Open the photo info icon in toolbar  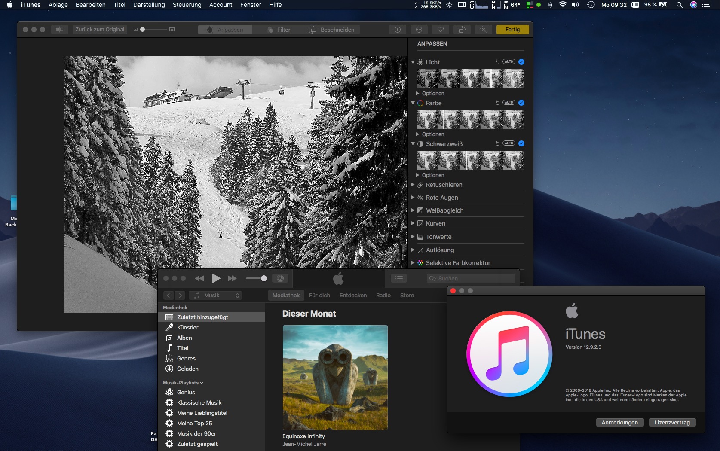coord(398,30)
